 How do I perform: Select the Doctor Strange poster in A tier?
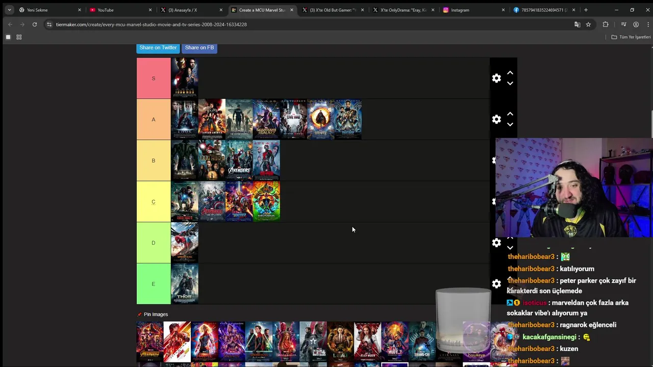[321, 119]
